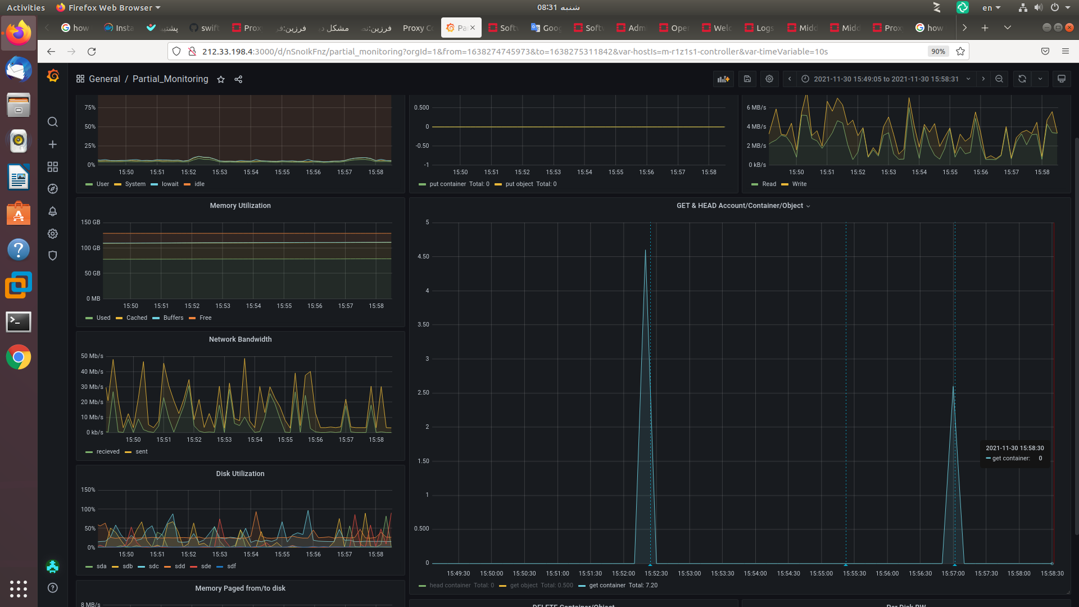1079x607 pixels.
Task: Click the General breadcrumb link
Action: pos(105,79)
